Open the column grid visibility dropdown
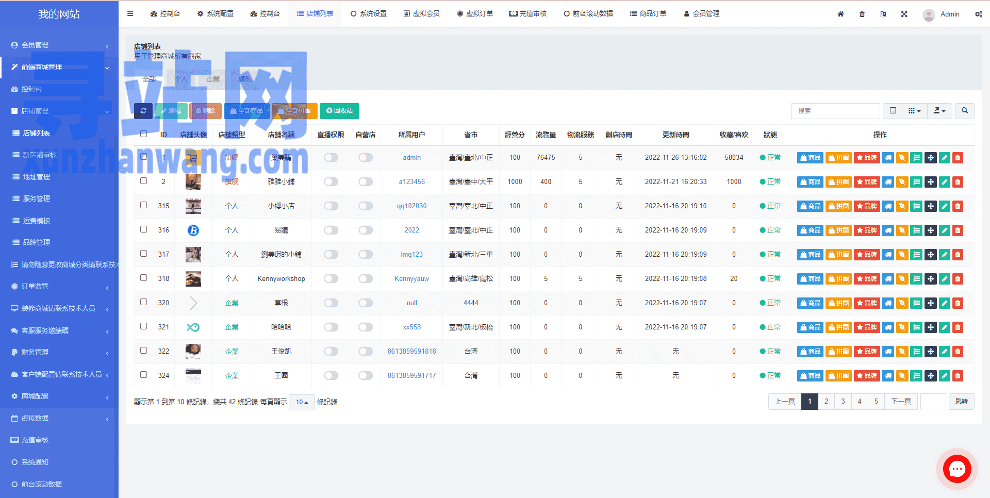 914,111
